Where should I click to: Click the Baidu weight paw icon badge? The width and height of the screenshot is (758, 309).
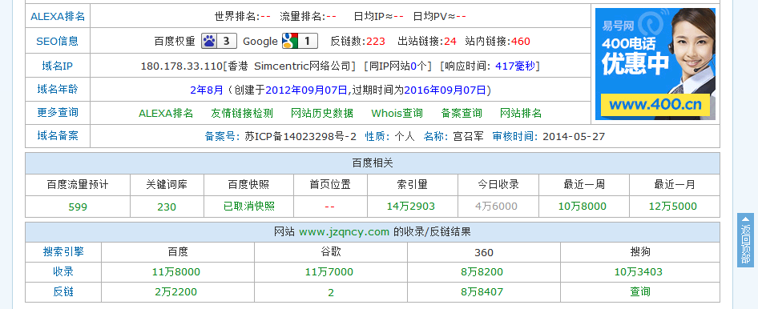219,41
